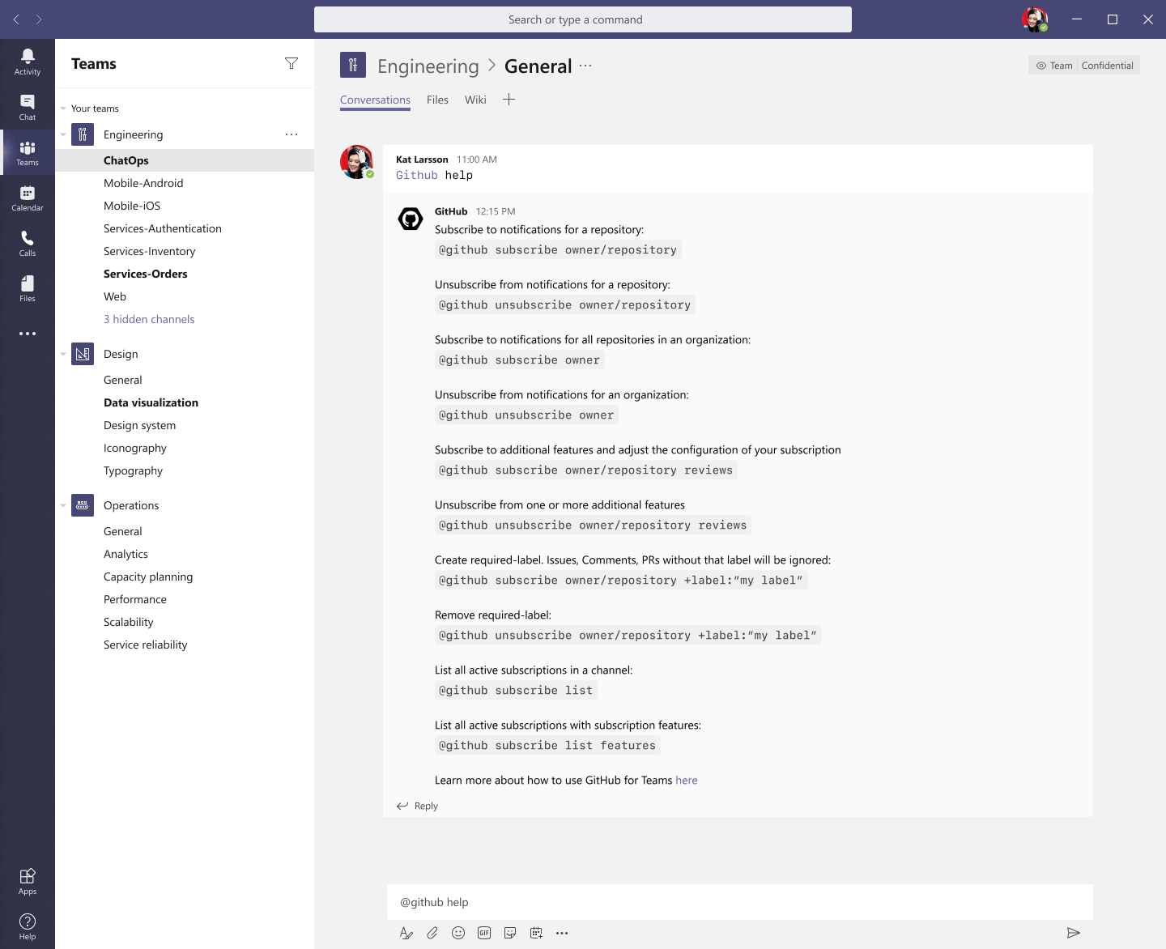The width and height of the screenshot is (1166, 949).
Task: Collapse the Your teams section
Action: pyautogui.click(x=63, y=108)
